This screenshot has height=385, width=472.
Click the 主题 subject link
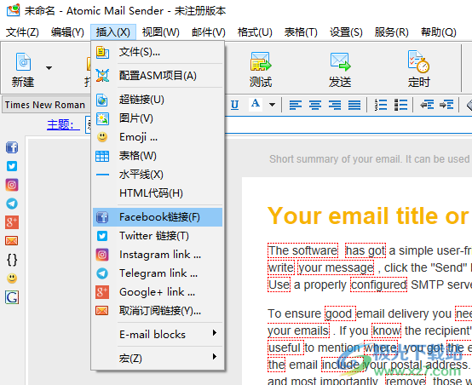(x=63, y=124)
